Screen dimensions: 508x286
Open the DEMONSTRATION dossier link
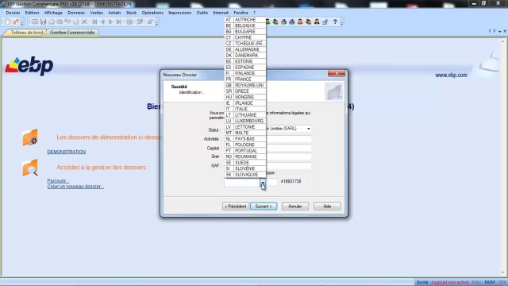click(67, 152)
